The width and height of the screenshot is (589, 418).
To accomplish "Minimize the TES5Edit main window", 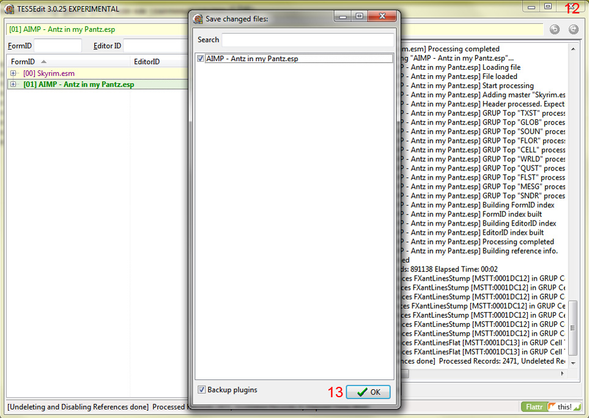I will [531, 7].
